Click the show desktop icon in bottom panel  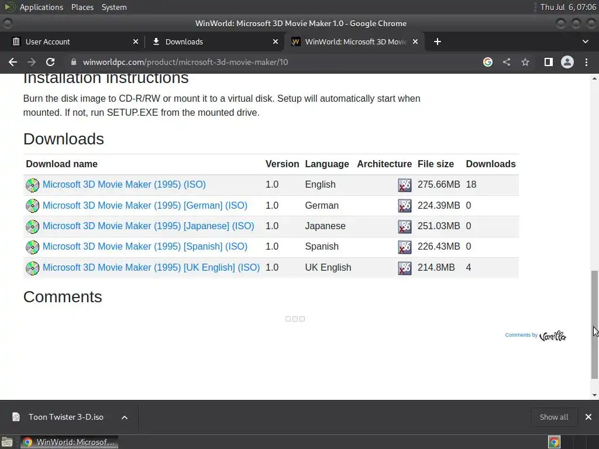[7, 442]
